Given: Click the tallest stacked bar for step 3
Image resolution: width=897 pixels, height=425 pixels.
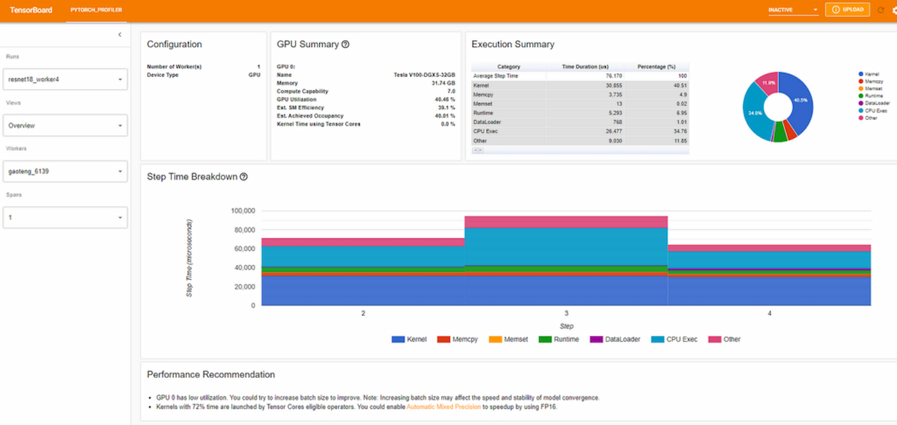Looking at the screenshot, I should tap(566, 260).
